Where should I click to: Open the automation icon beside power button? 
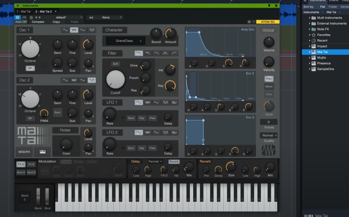tap(24, 17)
